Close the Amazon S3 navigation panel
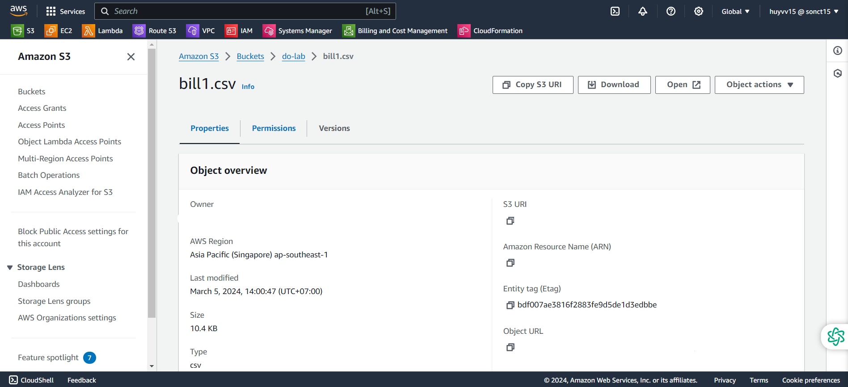 131,57
